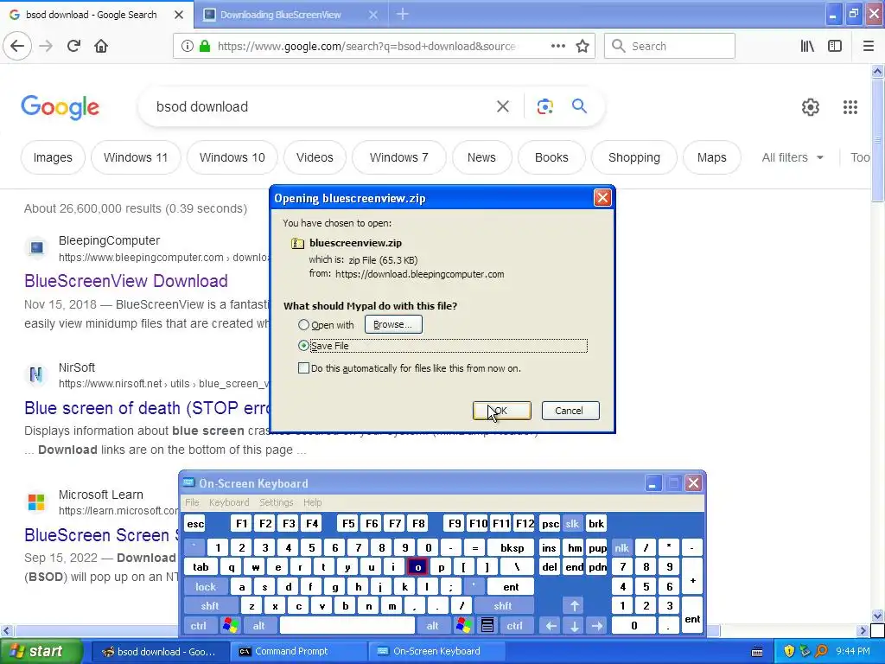Toggle the slk key on keyboard
The image size is (885, 664).
tap(572, 523)
